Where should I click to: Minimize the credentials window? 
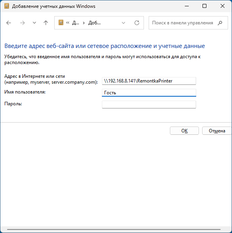pyautogui.click(x=187, y=6)
